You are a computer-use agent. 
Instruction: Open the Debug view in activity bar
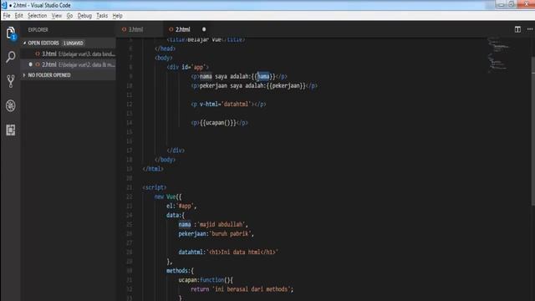(11, 106)
